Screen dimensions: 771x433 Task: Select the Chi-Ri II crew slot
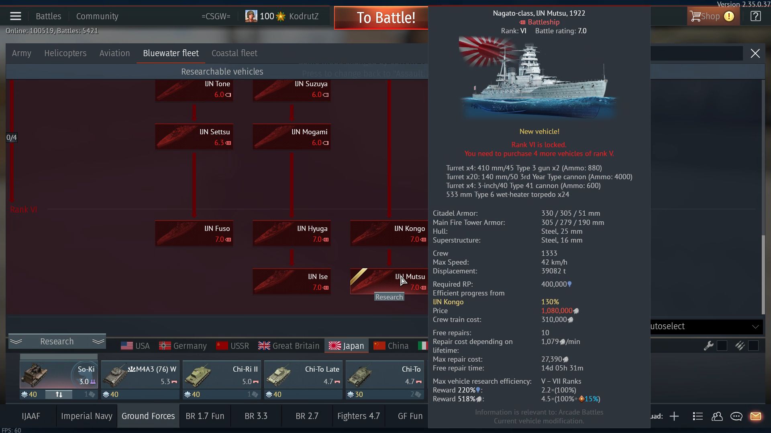pos(222,374)
